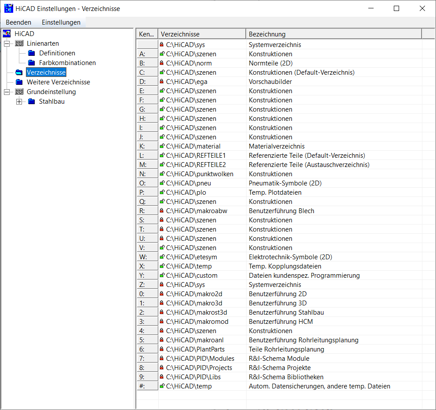Image resolution: width=436 pixels, height=410 pixels.
Task: Collapse the Grundeinstellung tree node
Action: click(x=7, y=92)
